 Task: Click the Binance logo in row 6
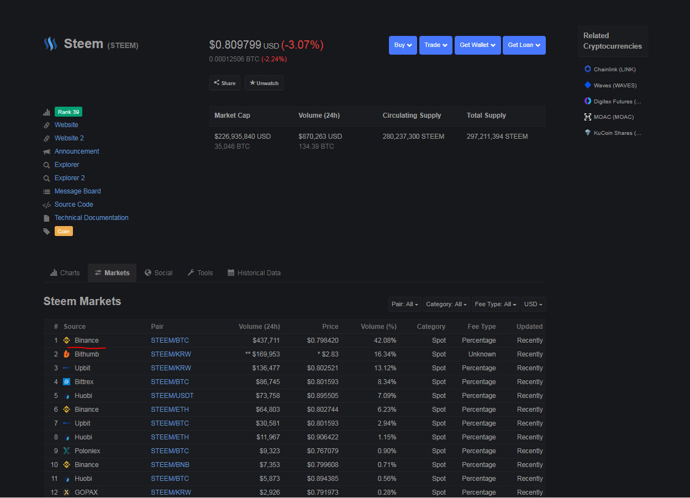(x=66, y=410)
